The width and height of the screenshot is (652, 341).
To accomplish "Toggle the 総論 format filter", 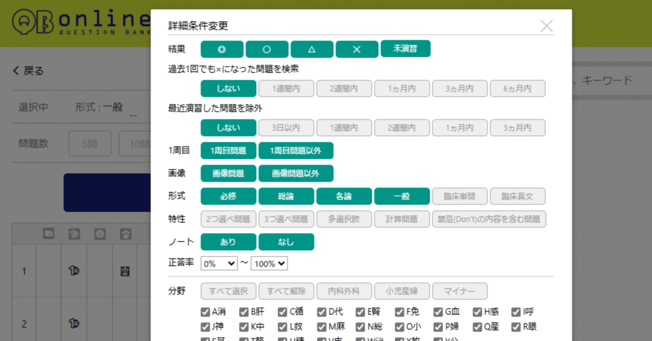I will click(286, 196).
